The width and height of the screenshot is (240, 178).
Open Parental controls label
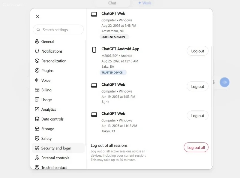point(55,158)
